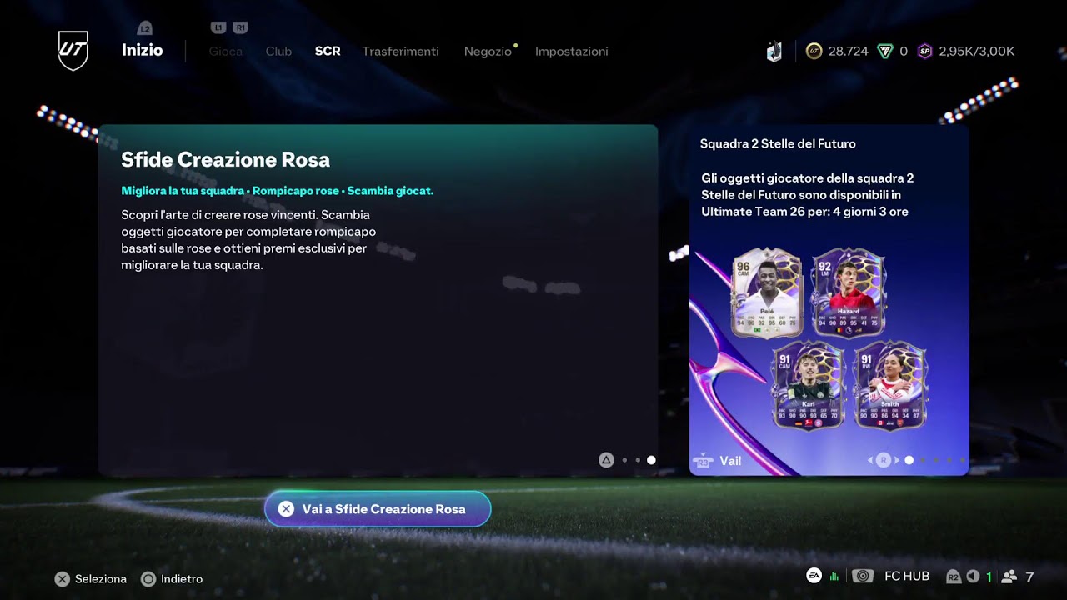
Task: Click the L1 bumper icon
Action: click(218, 27)
